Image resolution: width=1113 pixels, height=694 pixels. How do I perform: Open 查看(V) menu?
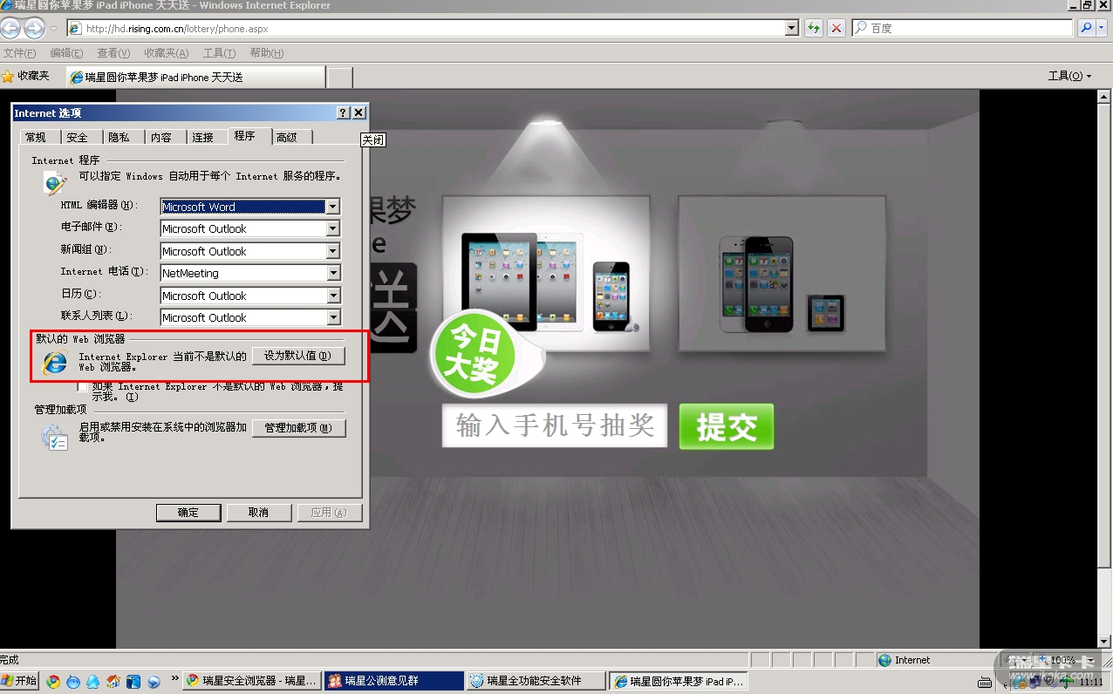pos(113,53)
